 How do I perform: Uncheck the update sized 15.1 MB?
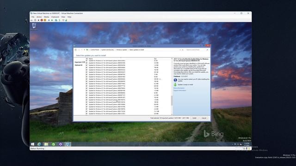click(86, 111)
